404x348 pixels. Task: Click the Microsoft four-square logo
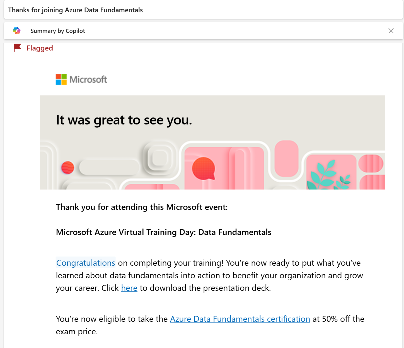coord(61,79)
